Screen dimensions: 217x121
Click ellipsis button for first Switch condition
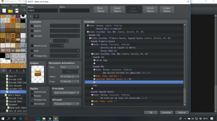tap(78, 26)
